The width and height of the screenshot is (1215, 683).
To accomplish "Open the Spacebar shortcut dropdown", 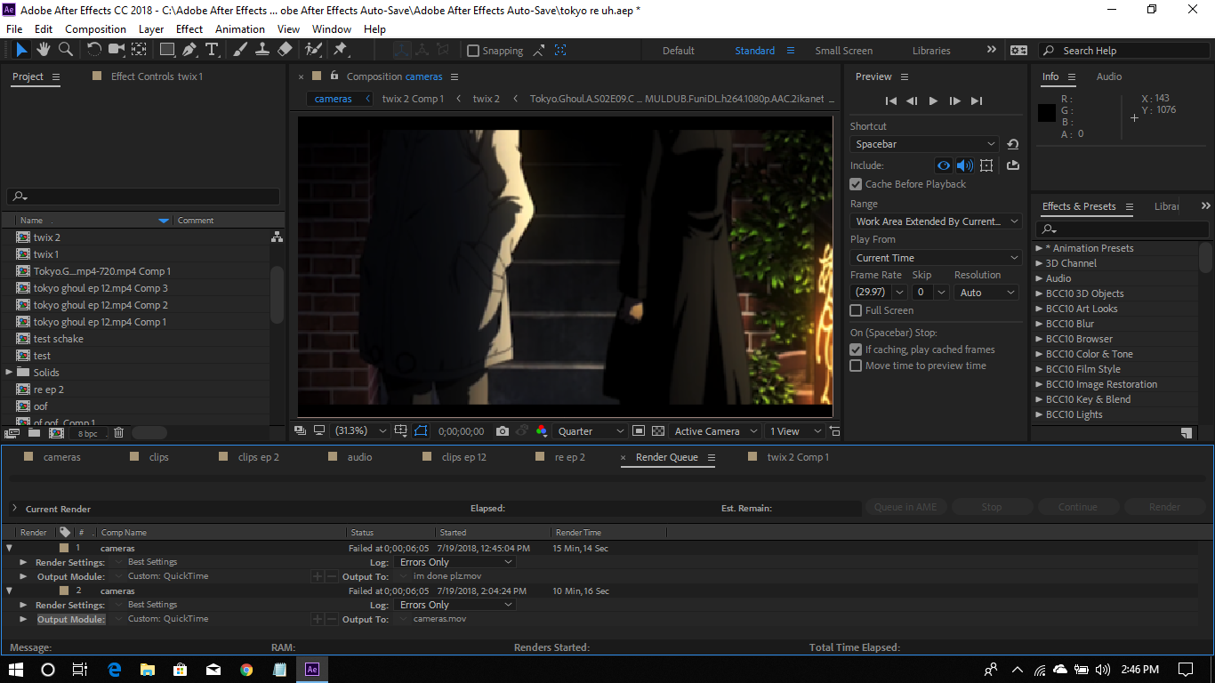I will tap(925, 144).
